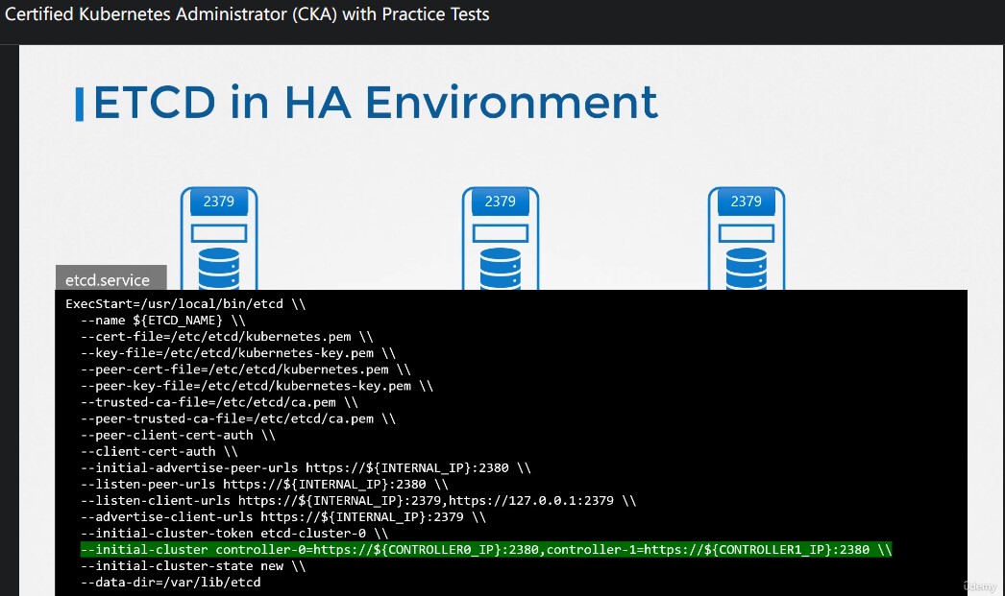Click the '--key-file=/etc/etcd/kubernetes-key.pem' line
Viewport: 1005px width, 596px height.
coord(237,353)
